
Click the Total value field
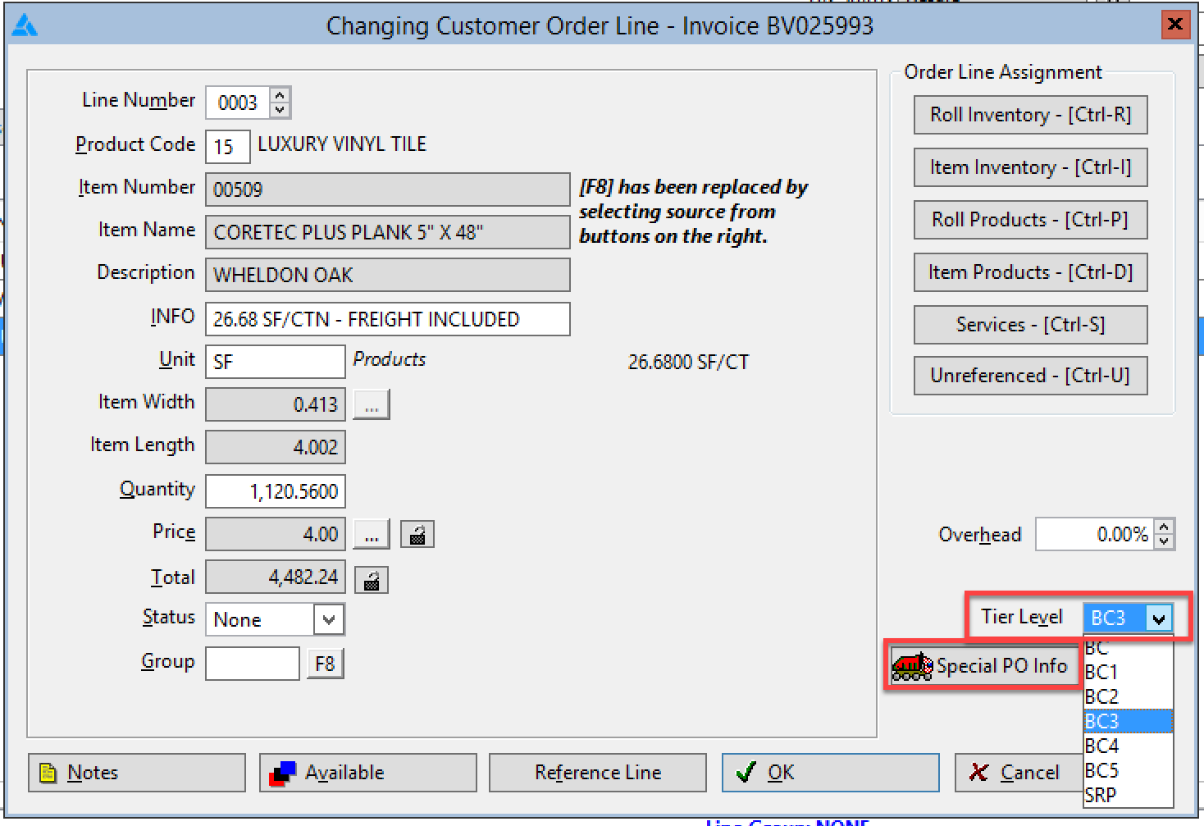click(275, 577)
